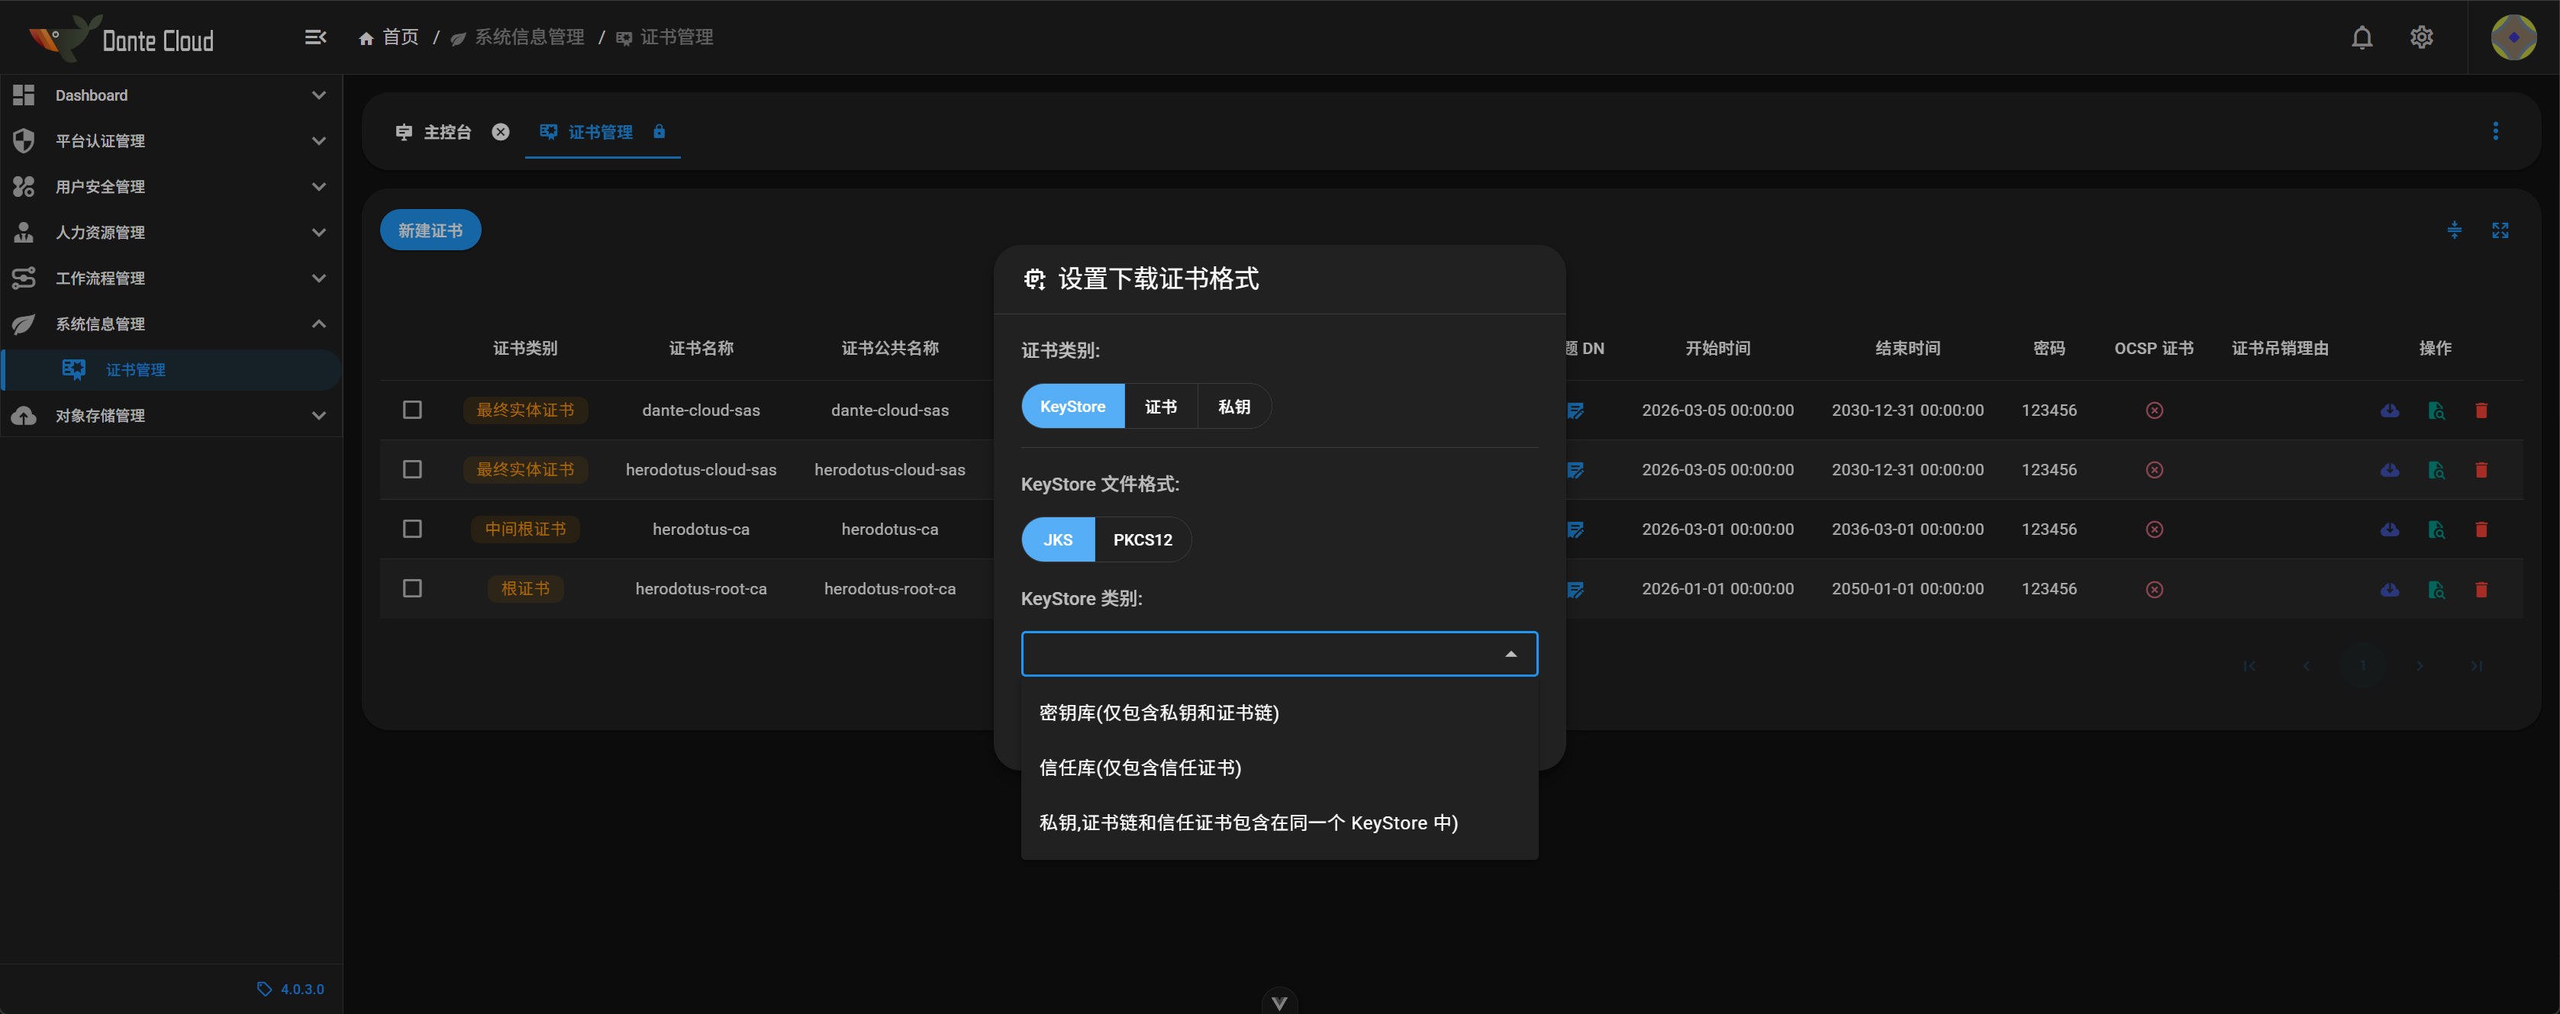Choose 信任库(仅包含信任证书) from the list
Screen dimensions: 2560x1014
[x=1139, y=767]
